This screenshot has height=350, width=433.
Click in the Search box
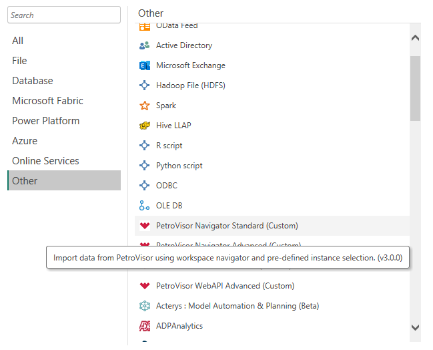(63, 15)
